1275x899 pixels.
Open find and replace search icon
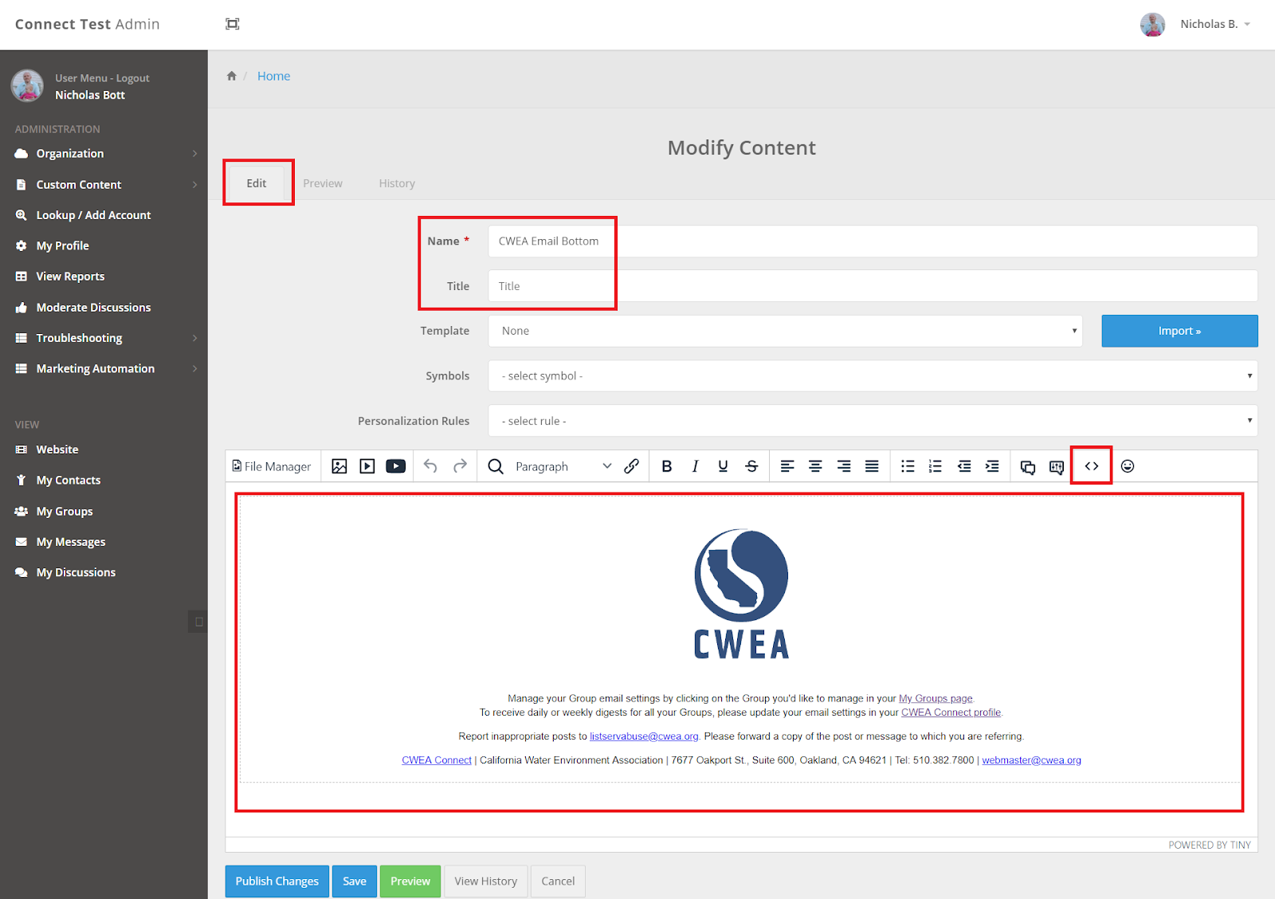click(496, 466)
